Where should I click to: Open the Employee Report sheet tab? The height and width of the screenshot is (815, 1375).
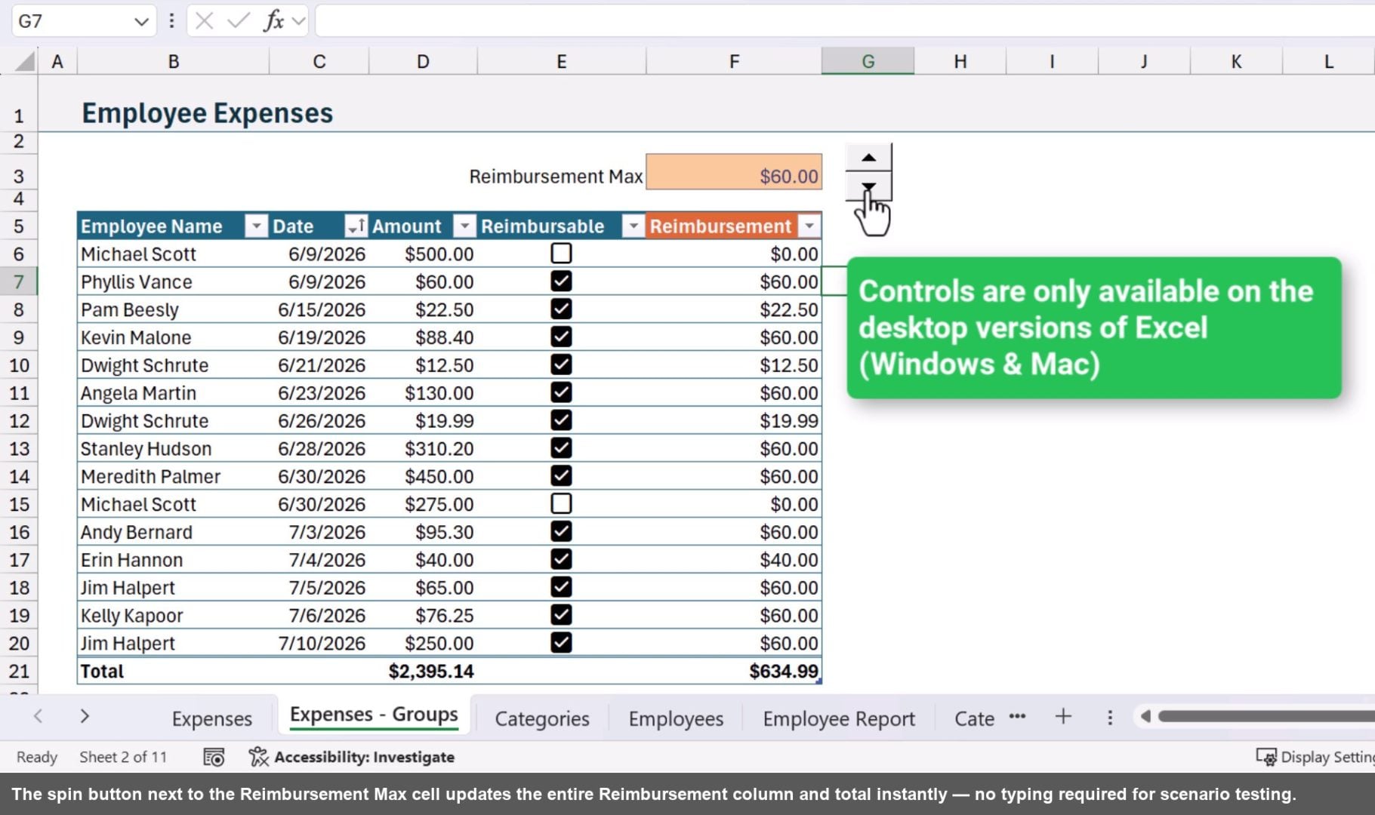point(839,718)
